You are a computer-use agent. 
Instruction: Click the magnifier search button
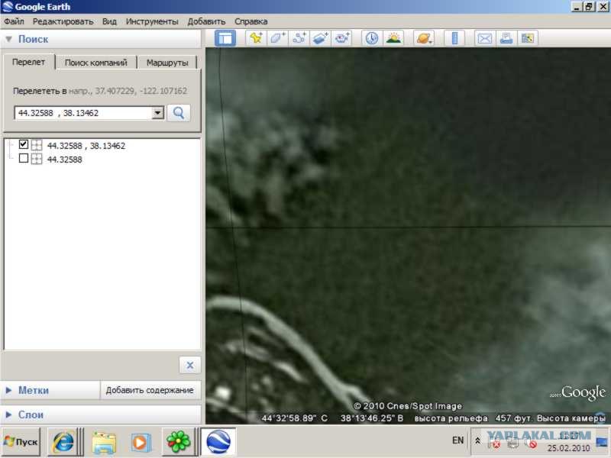[x=179, y=113]
